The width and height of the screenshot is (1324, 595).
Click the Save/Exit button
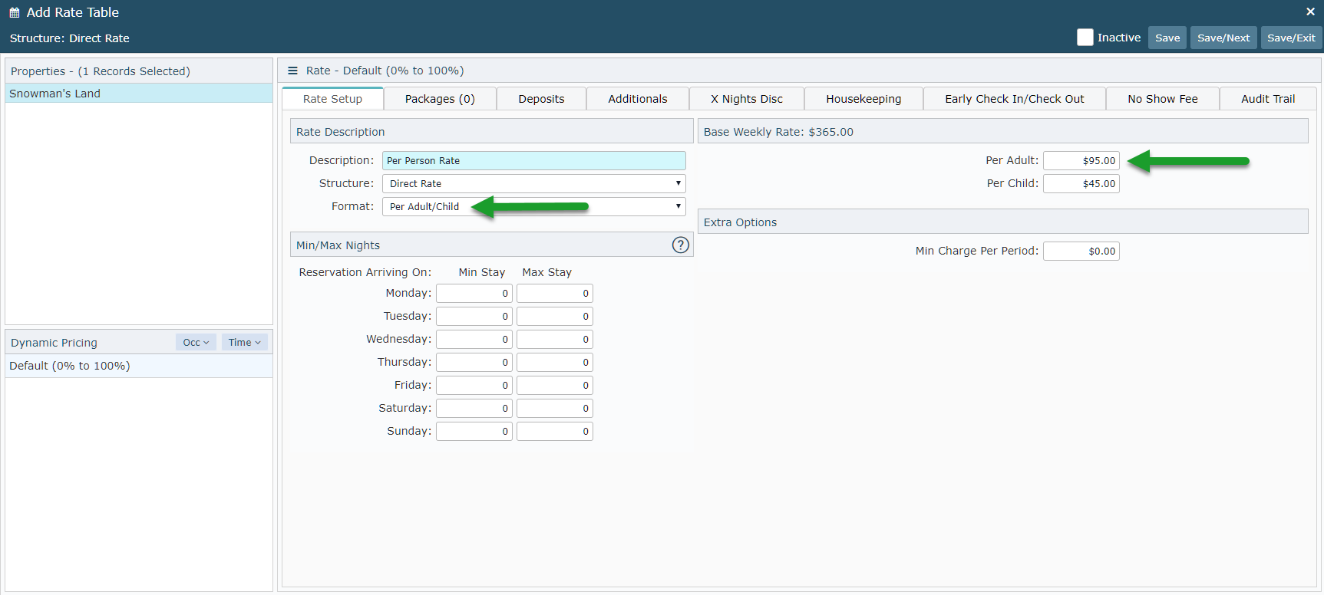point(1291,38)
